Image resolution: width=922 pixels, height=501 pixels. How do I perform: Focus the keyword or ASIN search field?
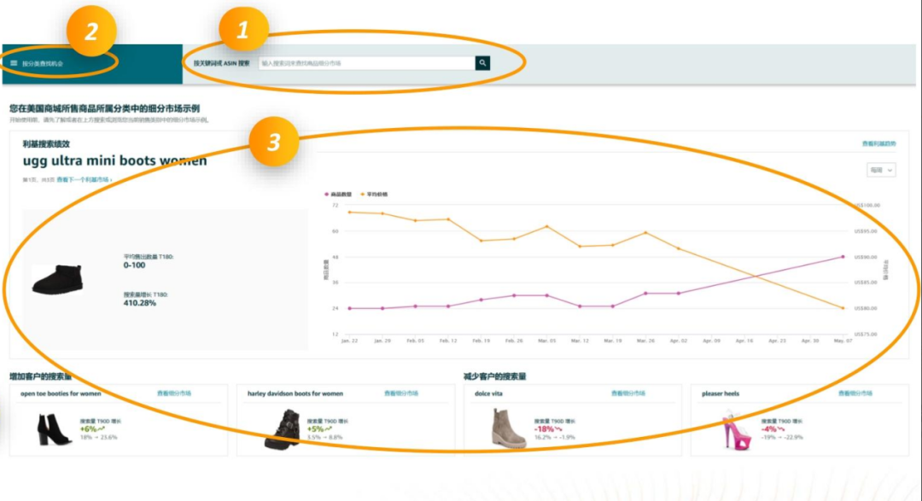pos(367,63)
